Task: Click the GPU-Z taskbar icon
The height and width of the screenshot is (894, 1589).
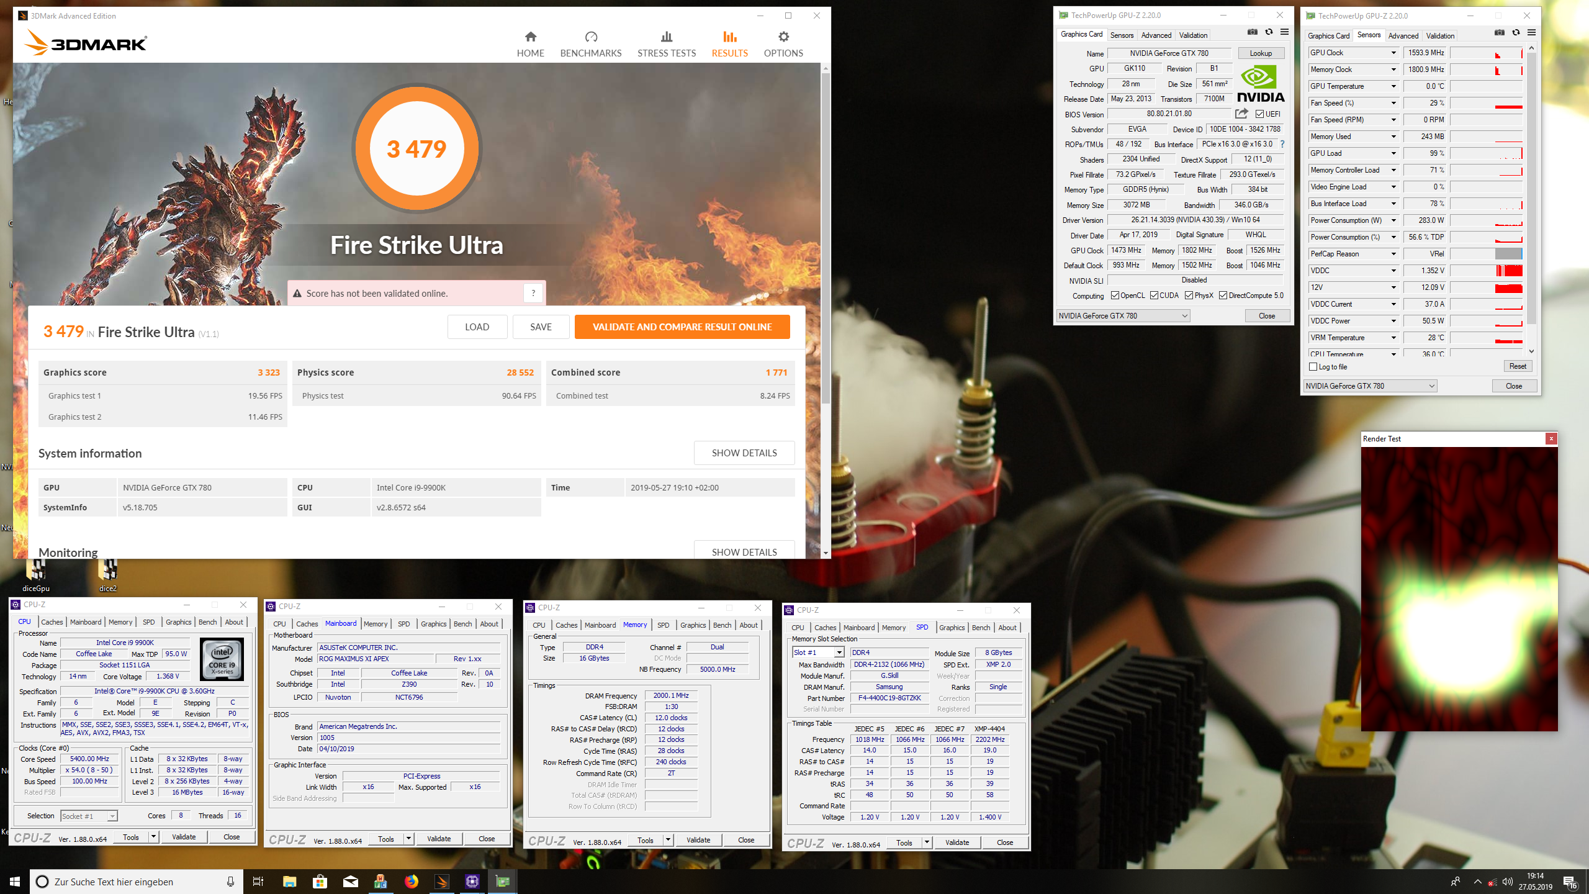Action: [x=502, y=882]
